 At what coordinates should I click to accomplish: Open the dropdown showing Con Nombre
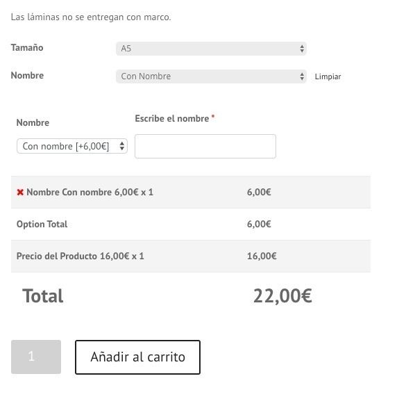[211, 76]
